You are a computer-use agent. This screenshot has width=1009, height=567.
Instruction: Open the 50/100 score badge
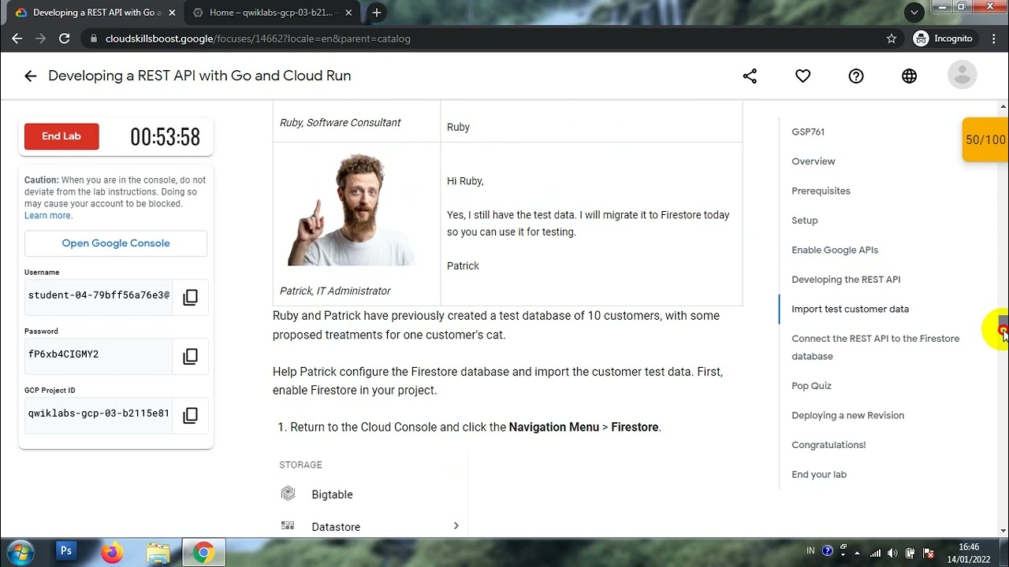coord(985,140)
